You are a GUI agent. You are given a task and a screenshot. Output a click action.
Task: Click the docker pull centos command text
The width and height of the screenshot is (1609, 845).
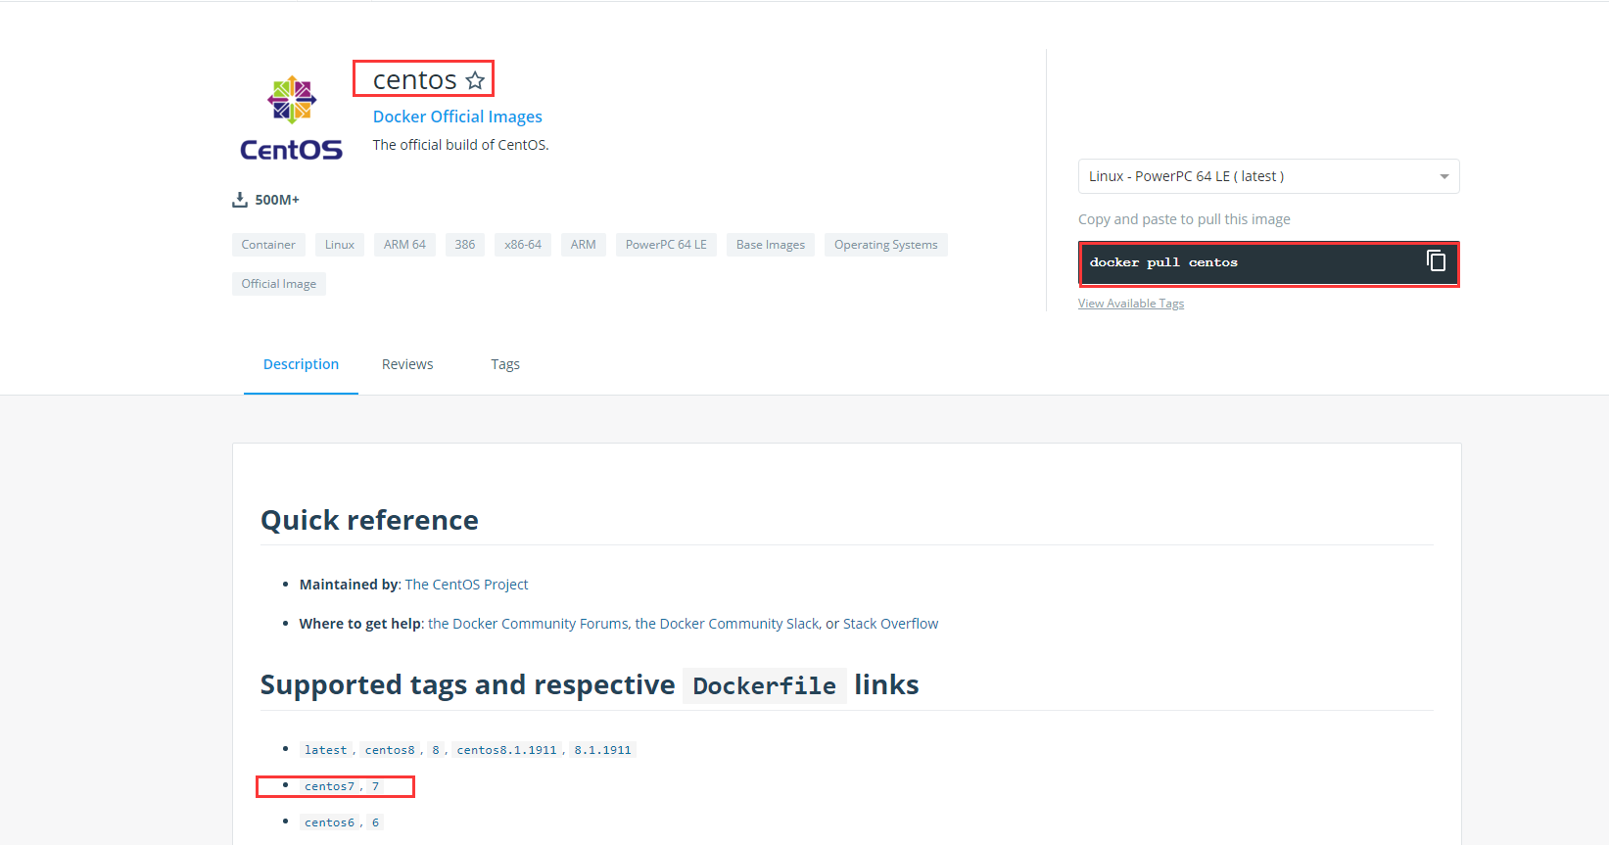[x=1163, y=262]
